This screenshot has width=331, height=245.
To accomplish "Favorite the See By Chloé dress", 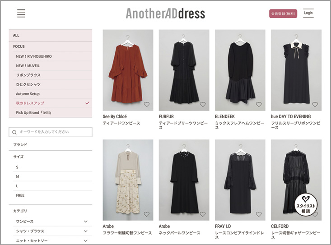I will pyautogui.click(x=146, y=104).
